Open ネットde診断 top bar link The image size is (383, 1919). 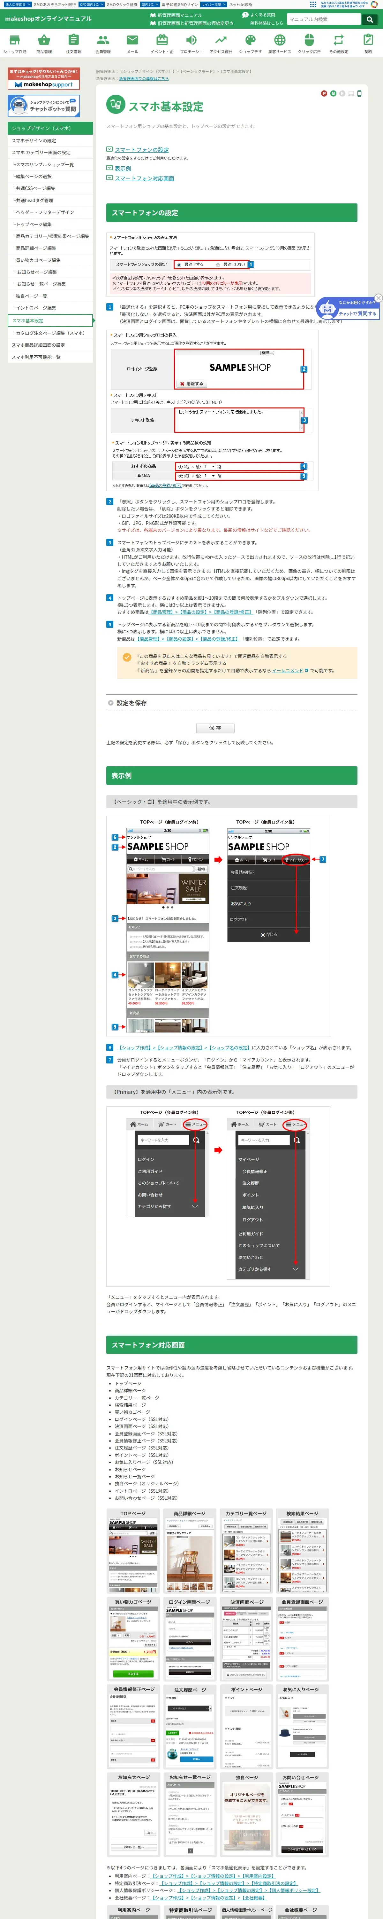point(240,4)
